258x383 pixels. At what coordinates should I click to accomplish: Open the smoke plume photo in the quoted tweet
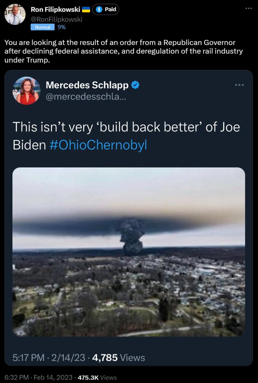pos(129,252)
